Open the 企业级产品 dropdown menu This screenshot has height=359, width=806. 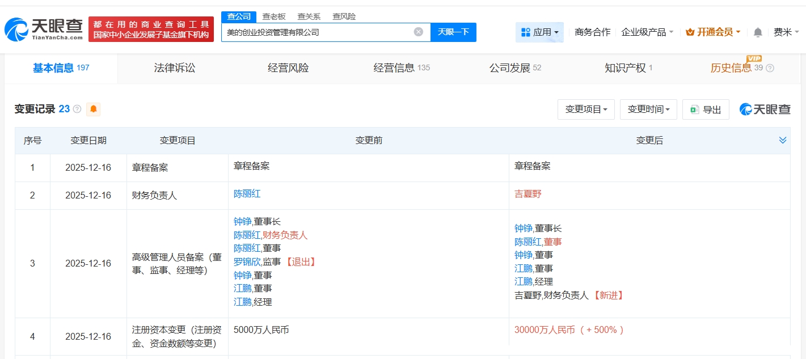pyautogui.click(x=647, y=32)
